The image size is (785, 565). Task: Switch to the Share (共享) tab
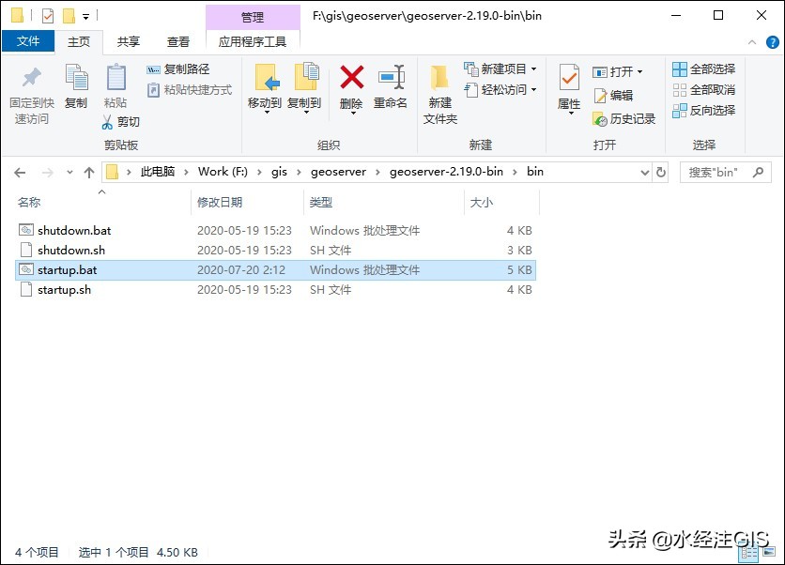[x=128, y=41]
